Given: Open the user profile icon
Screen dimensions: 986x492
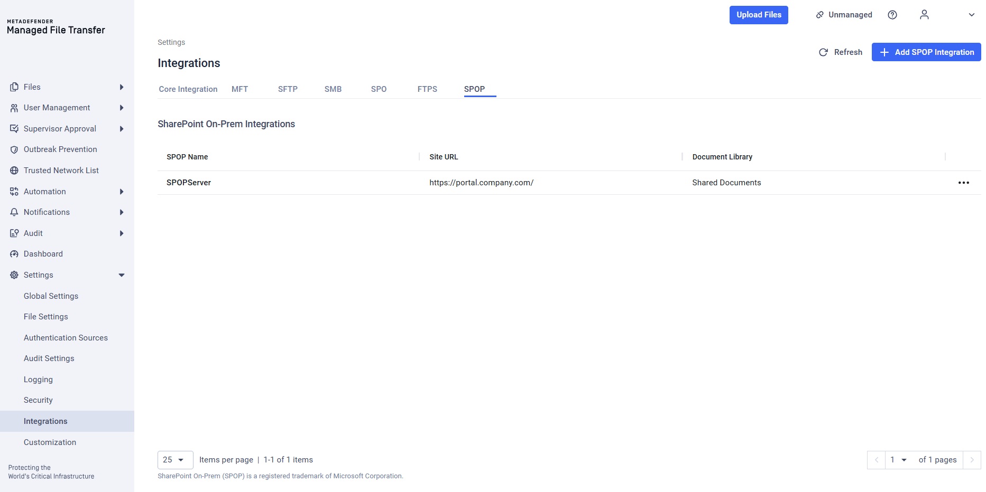Looking at the screenshot, I should (x=924, y=15).
